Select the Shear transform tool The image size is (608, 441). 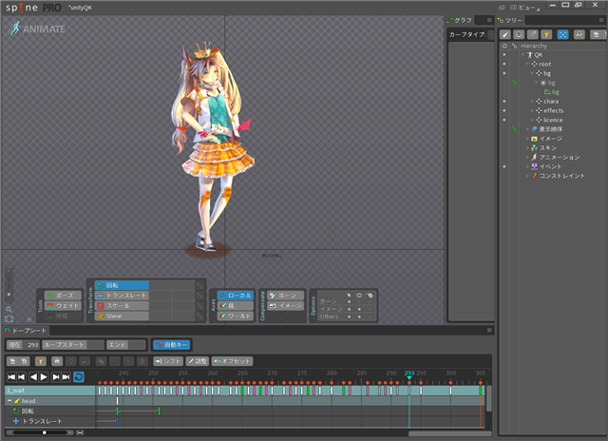coord(122,316)
